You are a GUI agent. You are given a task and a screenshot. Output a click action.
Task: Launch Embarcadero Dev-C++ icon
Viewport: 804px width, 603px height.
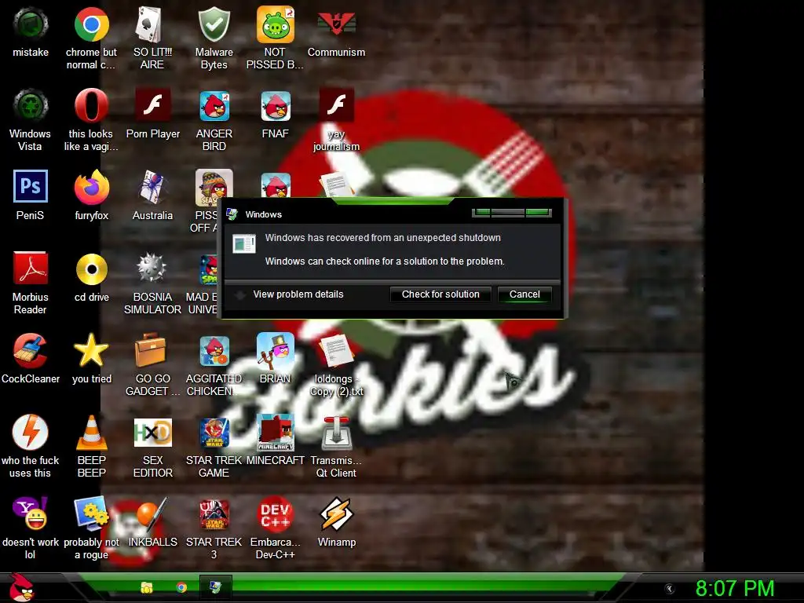pyautogui.click(x=276, y=513)
